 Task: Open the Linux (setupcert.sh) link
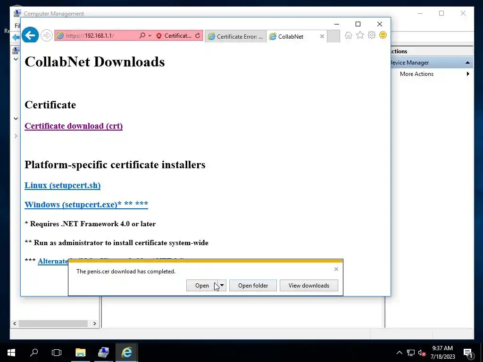[63, 185]
